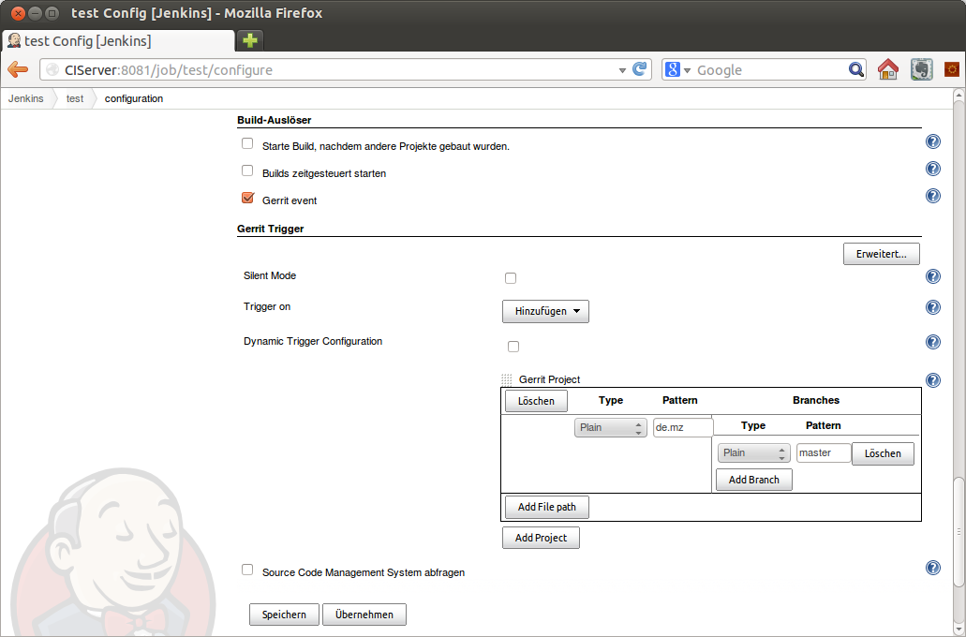
Task: Click the Add Project button
Action: coord(541,538)
